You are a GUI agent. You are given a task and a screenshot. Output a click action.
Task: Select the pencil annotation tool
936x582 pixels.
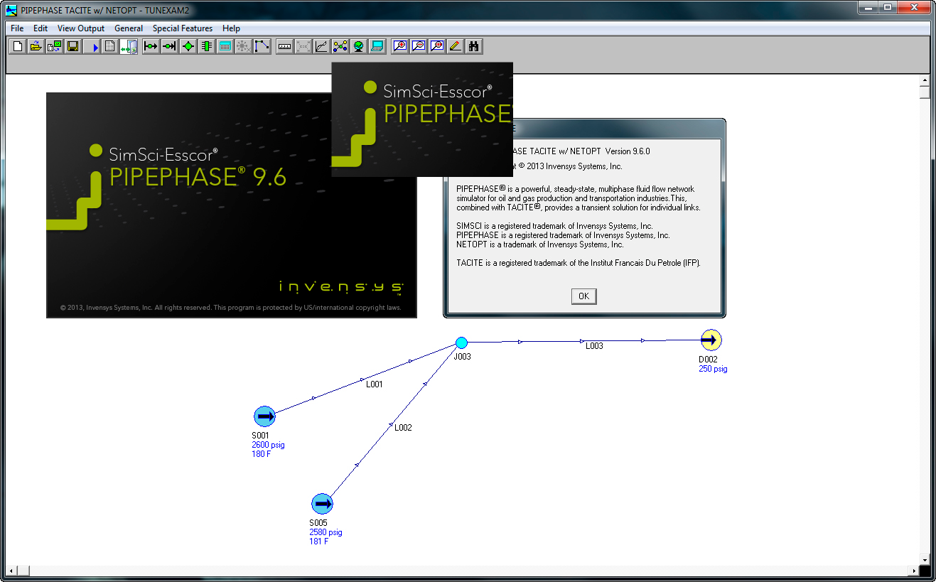click(x=455, y=45)
